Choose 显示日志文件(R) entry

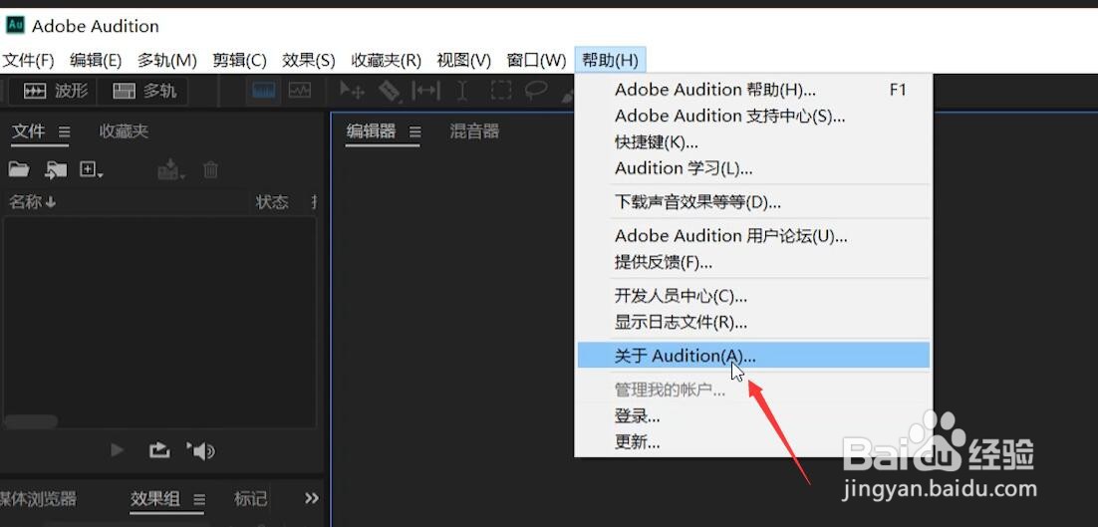coord(753,322)
